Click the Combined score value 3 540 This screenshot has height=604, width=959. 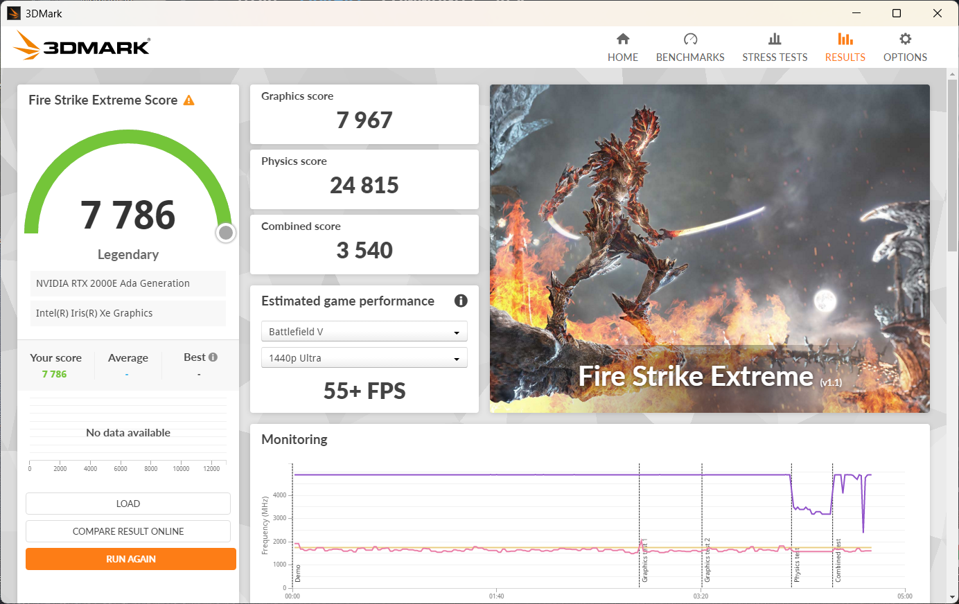(x=364, y=251)
